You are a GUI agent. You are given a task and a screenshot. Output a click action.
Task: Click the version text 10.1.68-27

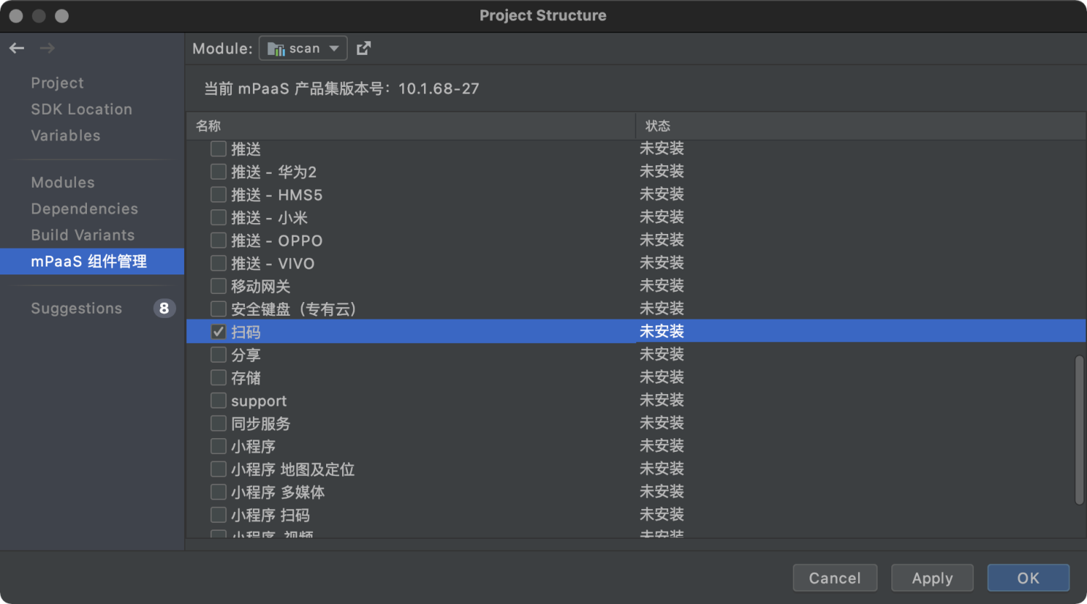pos(438,88)
